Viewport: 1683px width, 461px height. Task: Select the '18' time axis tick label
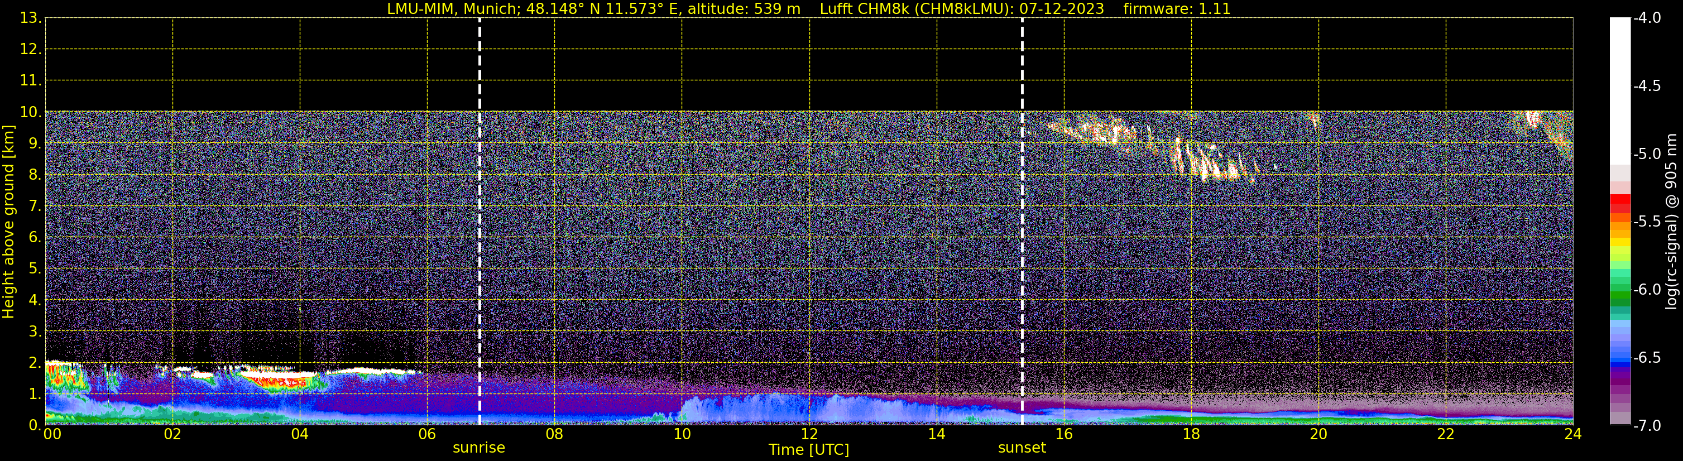(x=1192, y=435)
